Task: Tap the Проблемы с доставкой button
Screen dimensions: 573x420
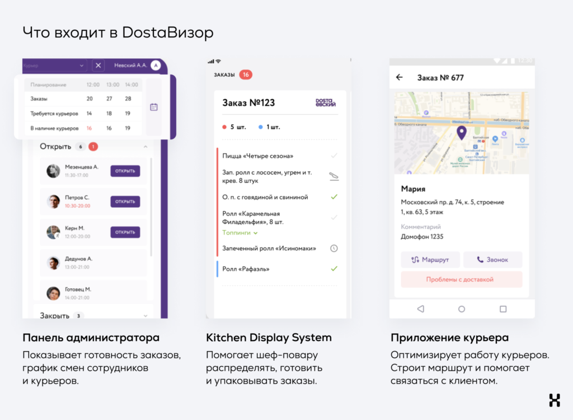Action: tap(461, 279)
